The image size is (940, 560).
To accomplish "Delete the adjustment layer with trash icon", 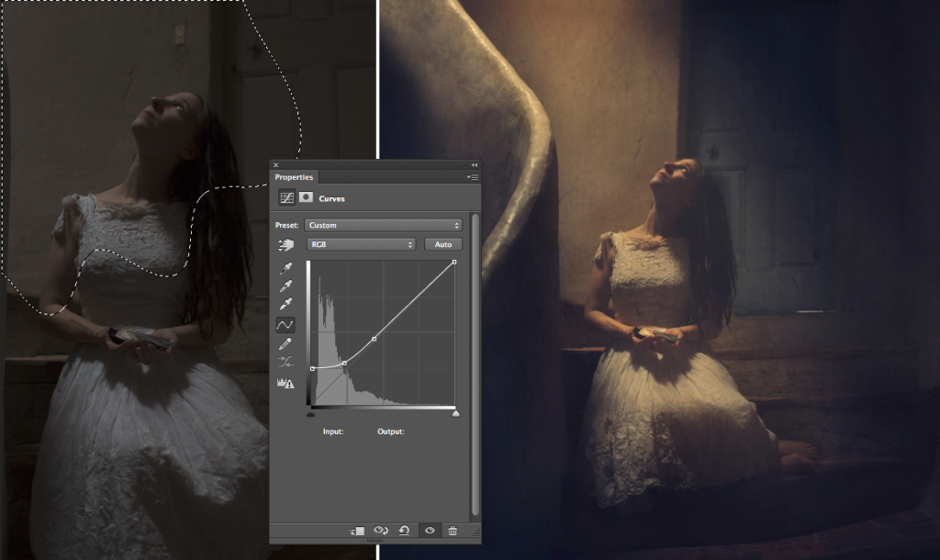I will [453, 531].
